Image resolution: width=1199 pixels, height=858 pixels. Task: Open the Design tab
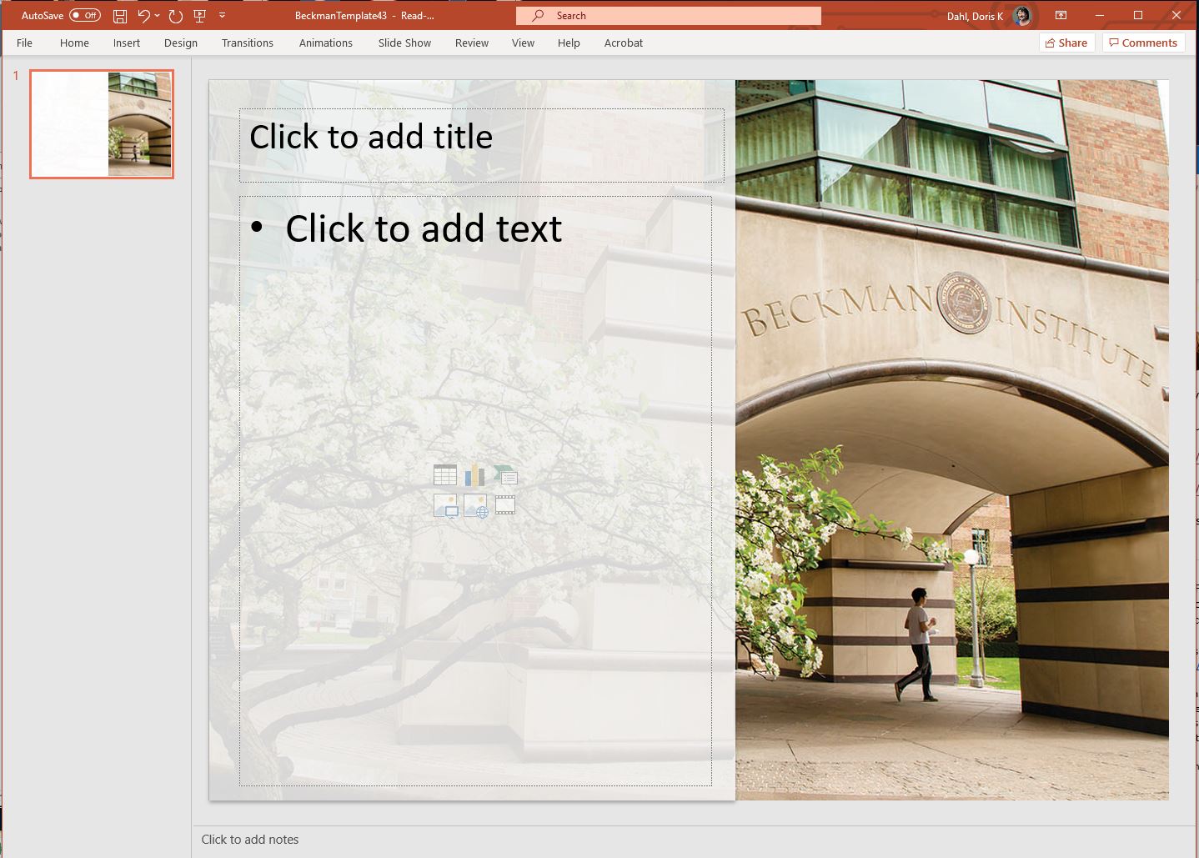tap(181, 43)
